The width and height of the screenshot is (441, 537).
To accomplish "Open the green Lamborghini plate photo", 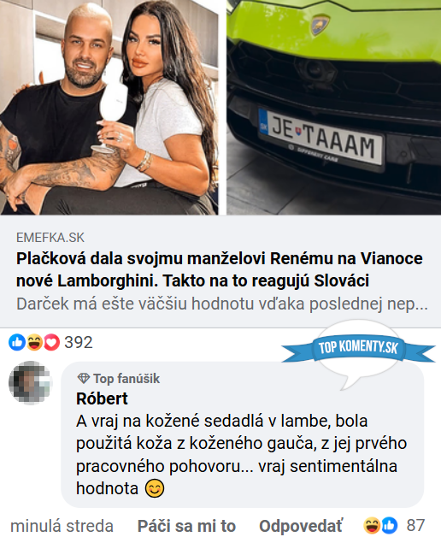I will [x=334, y=107].
